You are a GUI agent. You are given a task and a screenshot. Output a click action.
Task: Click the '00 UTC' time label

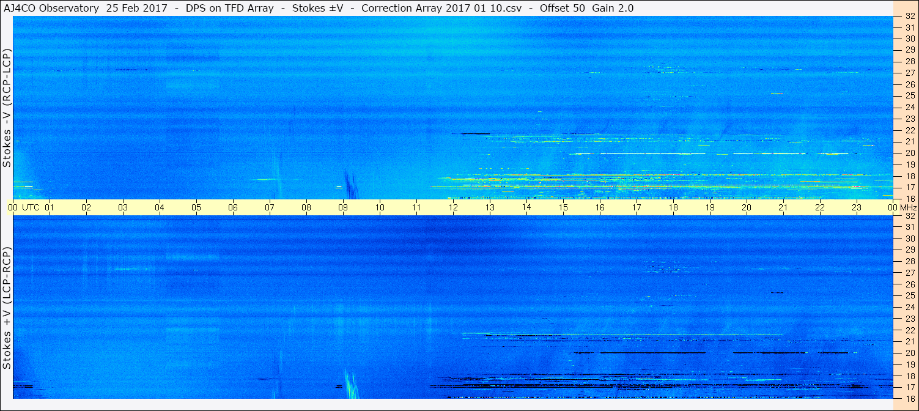[x=24, y=207]
